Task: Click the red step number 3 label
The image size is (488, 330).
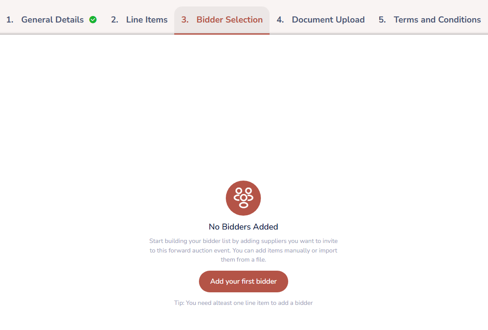Action: click(185, 20)
